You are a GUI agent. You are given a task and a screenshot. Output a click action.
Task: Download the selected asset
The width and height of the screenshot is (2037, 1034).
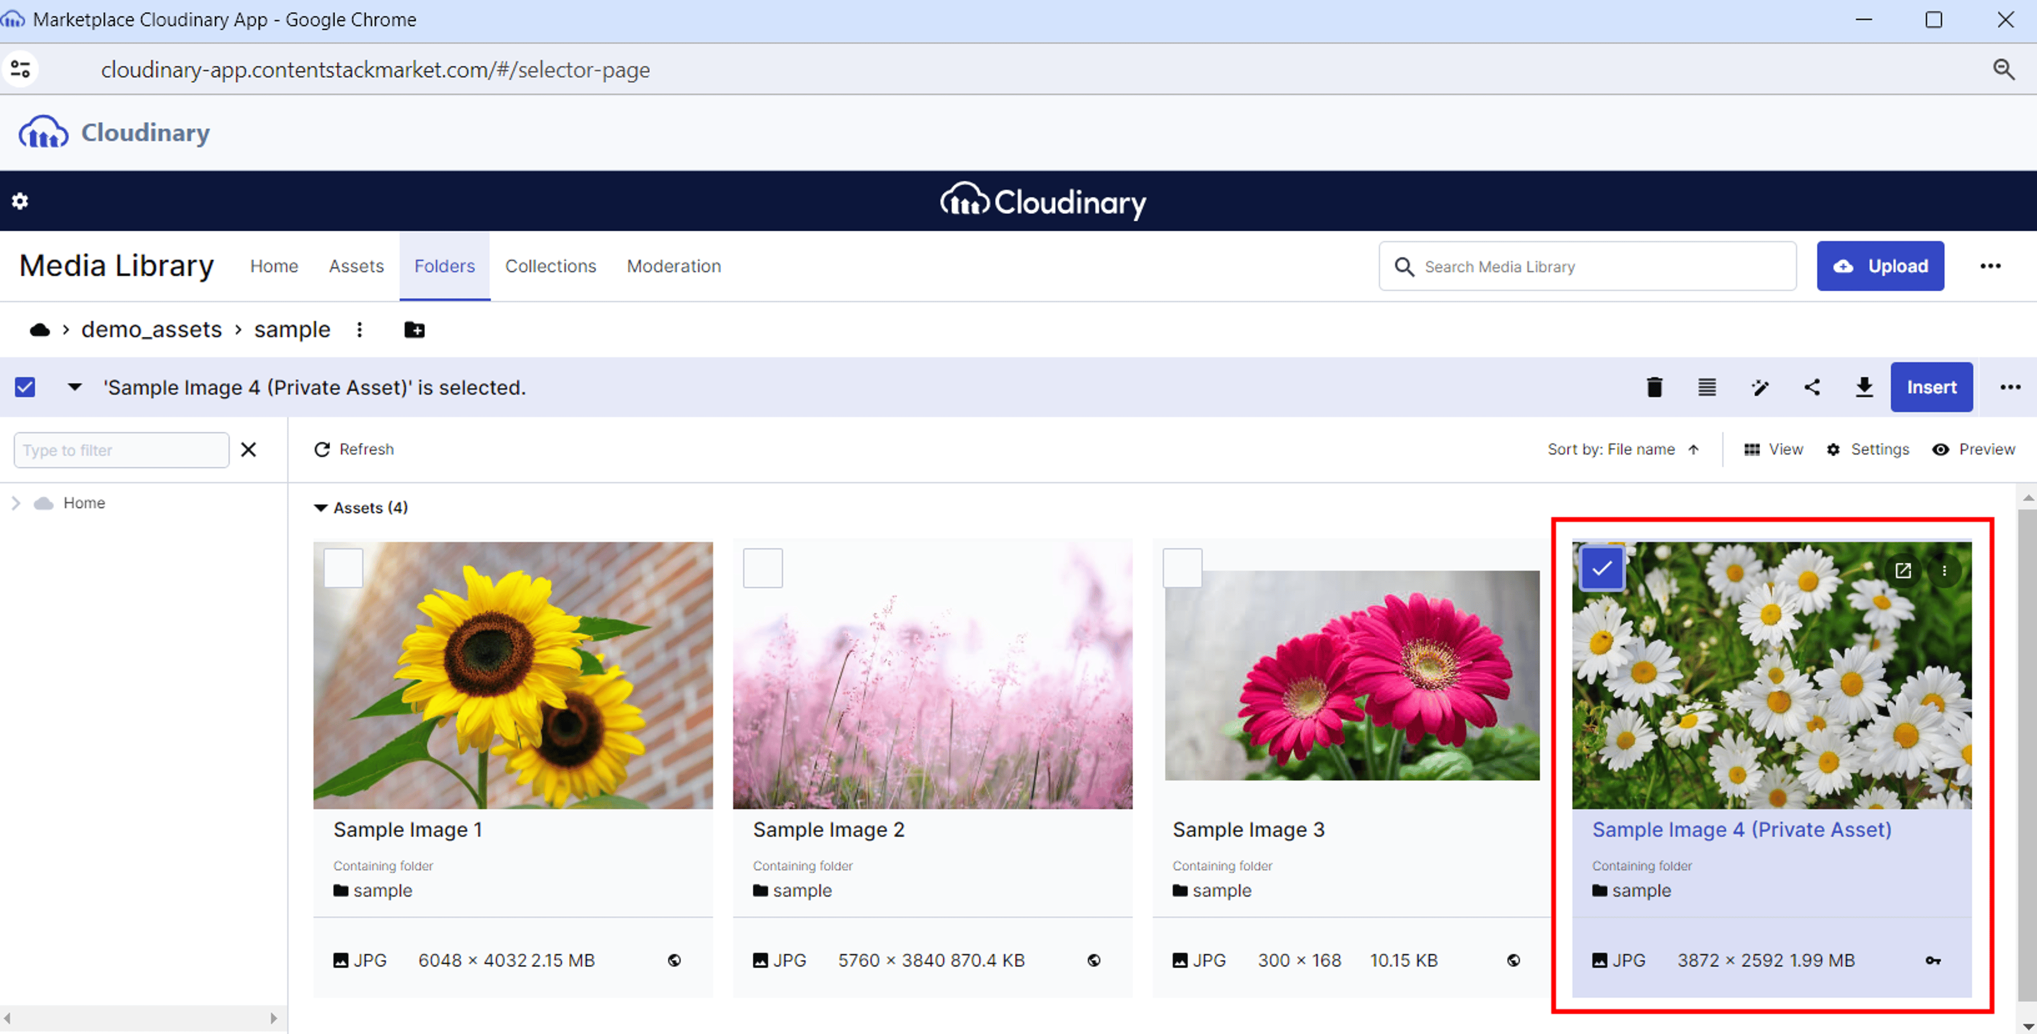[x=1864, y=387]
